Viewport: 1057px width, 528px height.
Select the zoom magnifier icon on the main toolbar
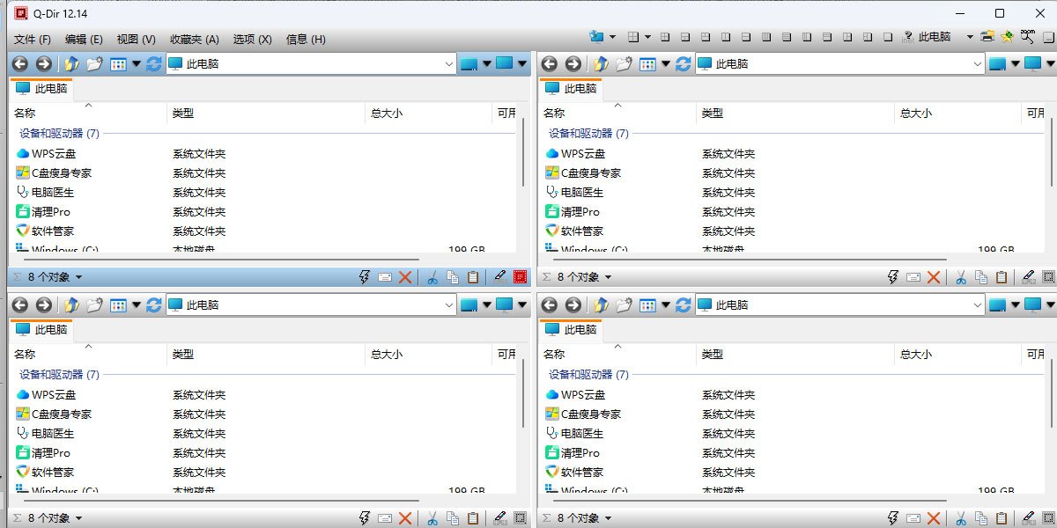(1027, 37)
